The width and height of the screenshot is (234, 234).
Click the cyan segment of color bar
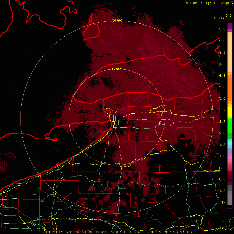[230, 143]
